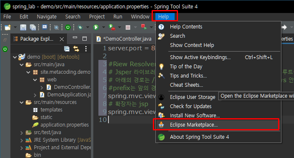Choose Cheat Sheets...
294x158 pixels.
tap(219, 85)
